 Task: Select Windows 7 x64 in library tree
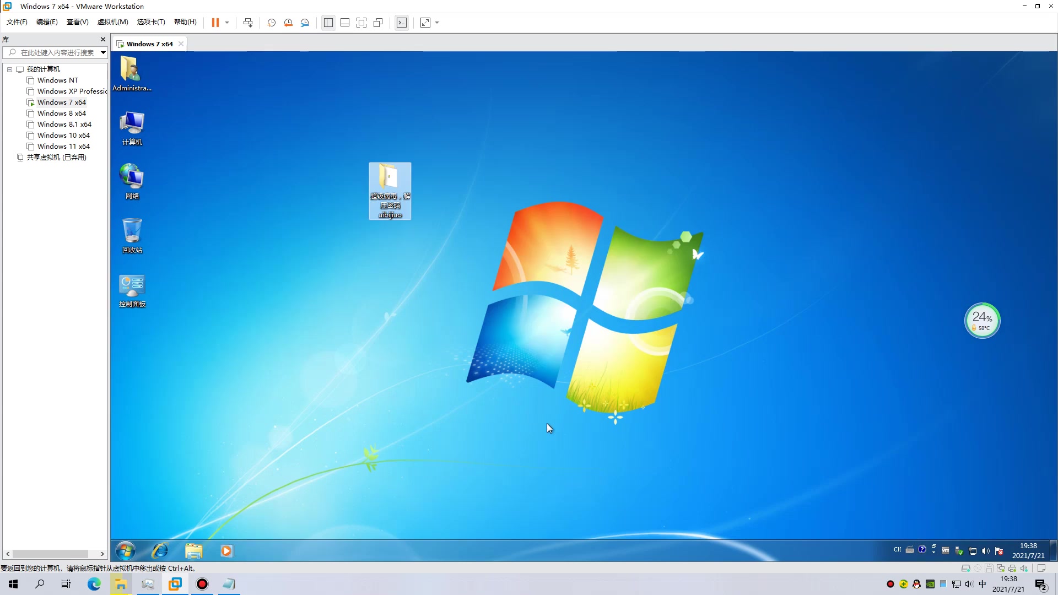[x=61, y=102]
